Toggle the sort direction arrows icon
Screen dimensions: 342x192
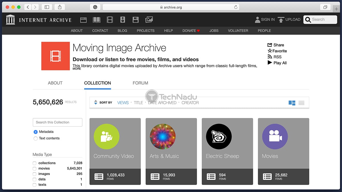[x=96, y=102]
